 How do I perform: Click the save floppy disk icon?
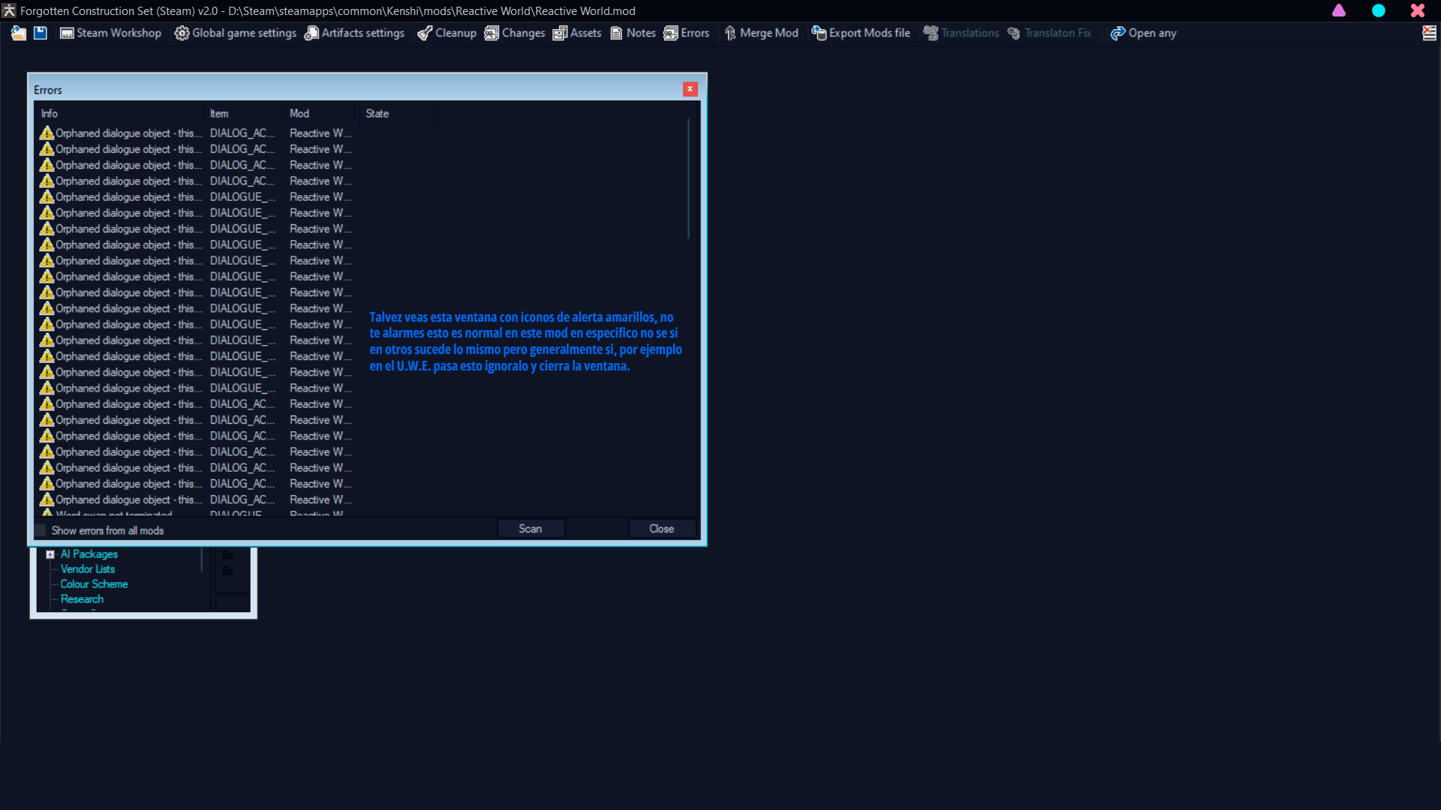click(41, 33)
